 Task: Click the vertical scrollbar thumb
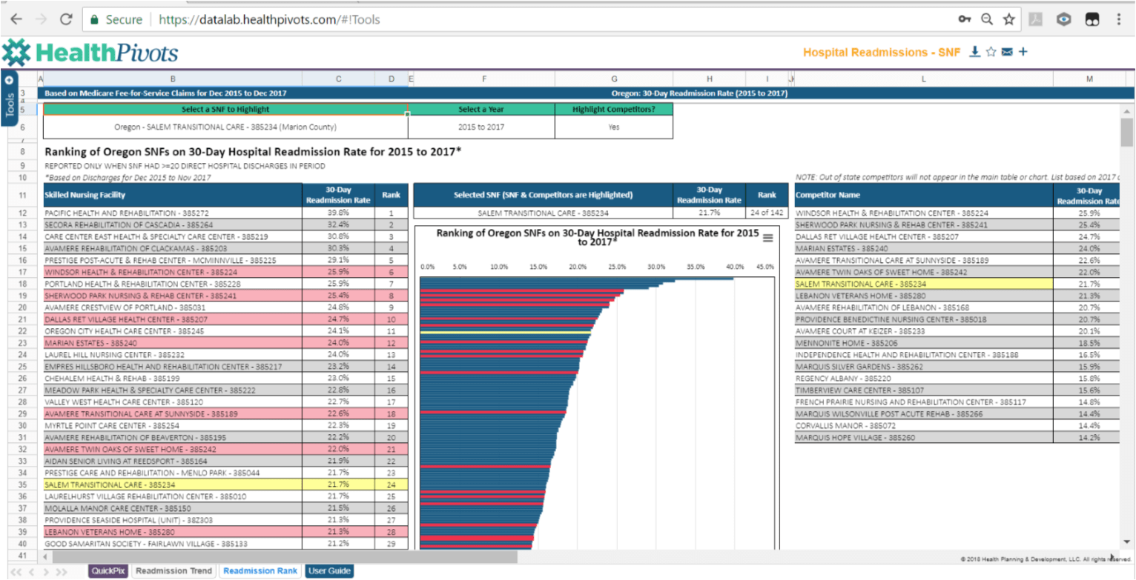click(x=1126, y=132)
